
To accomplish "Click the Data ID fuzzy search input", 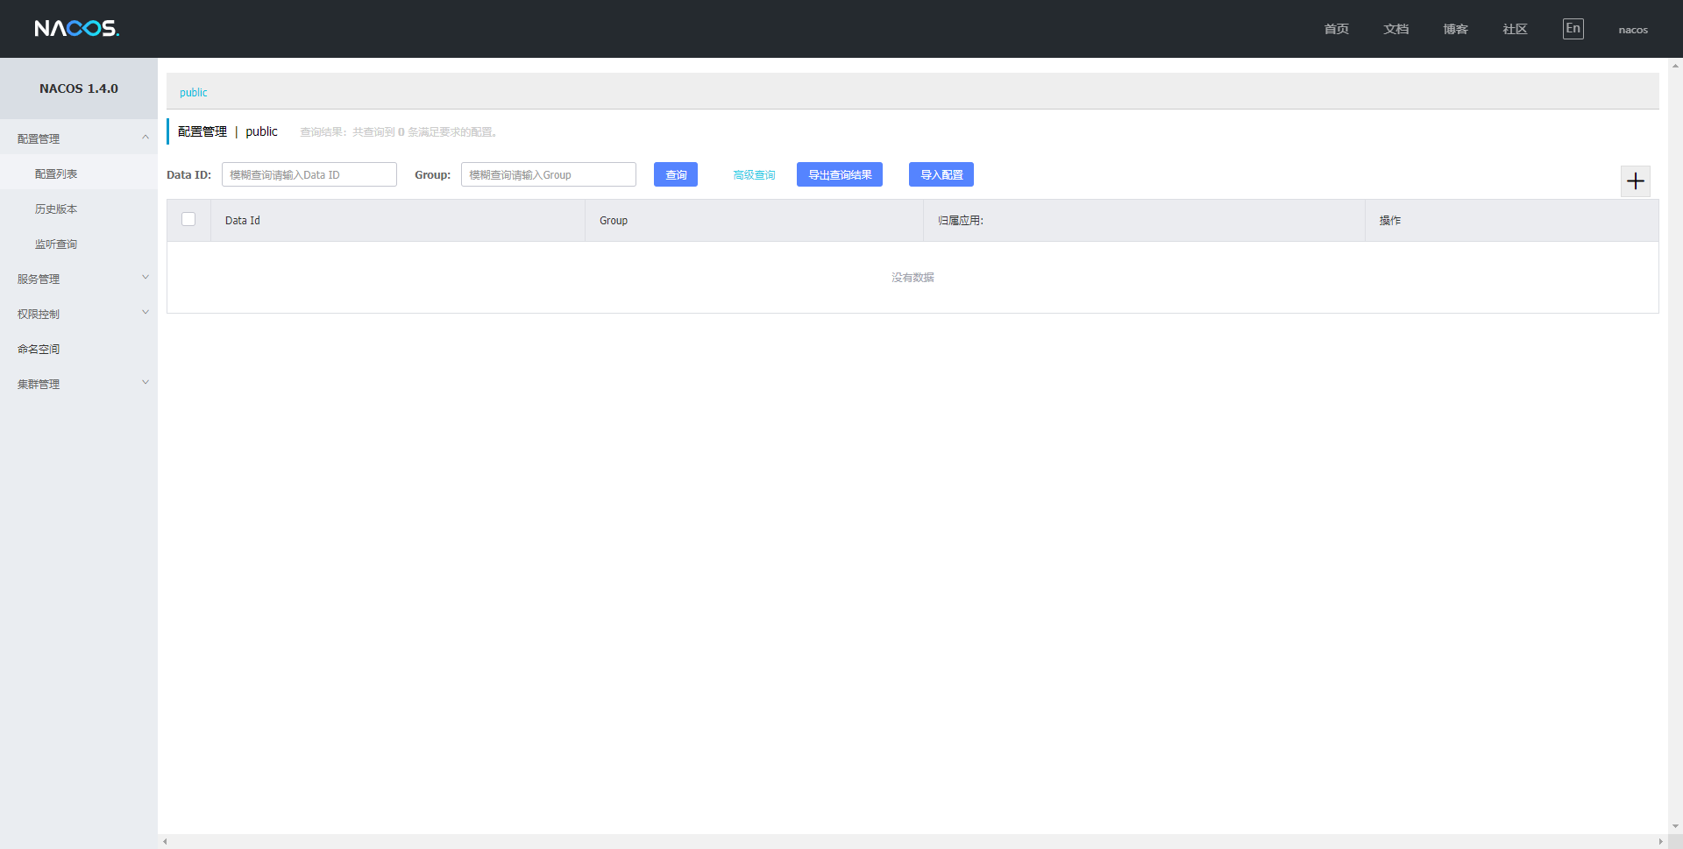I will [x=309, y=174].
